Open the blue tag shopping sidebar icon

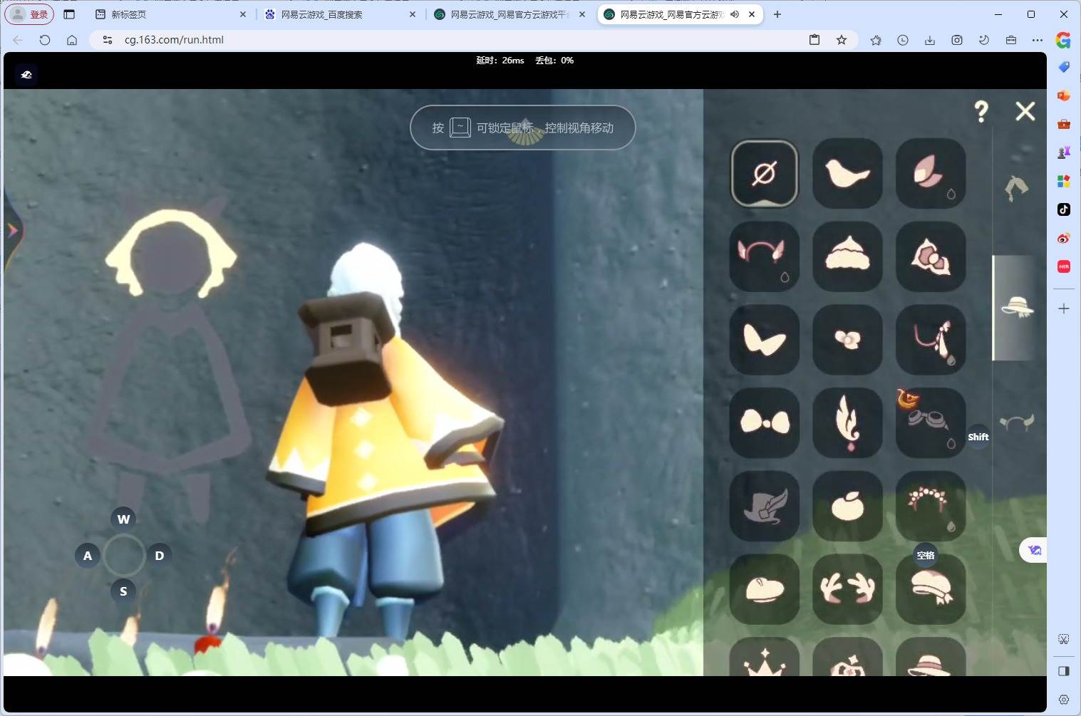pyautogui.click(x=1064, y=67)
